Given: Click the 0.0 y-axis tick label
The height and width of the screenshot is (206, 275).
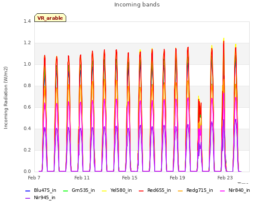Looking at the screenshot, I should 27,172.
